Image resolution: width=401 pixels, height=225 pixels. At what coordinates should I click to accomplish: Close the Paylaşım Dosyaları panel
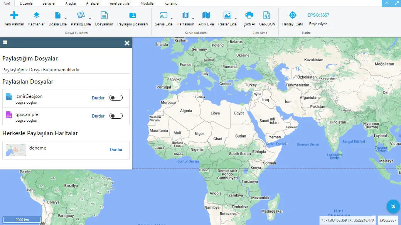pos(127,43)
